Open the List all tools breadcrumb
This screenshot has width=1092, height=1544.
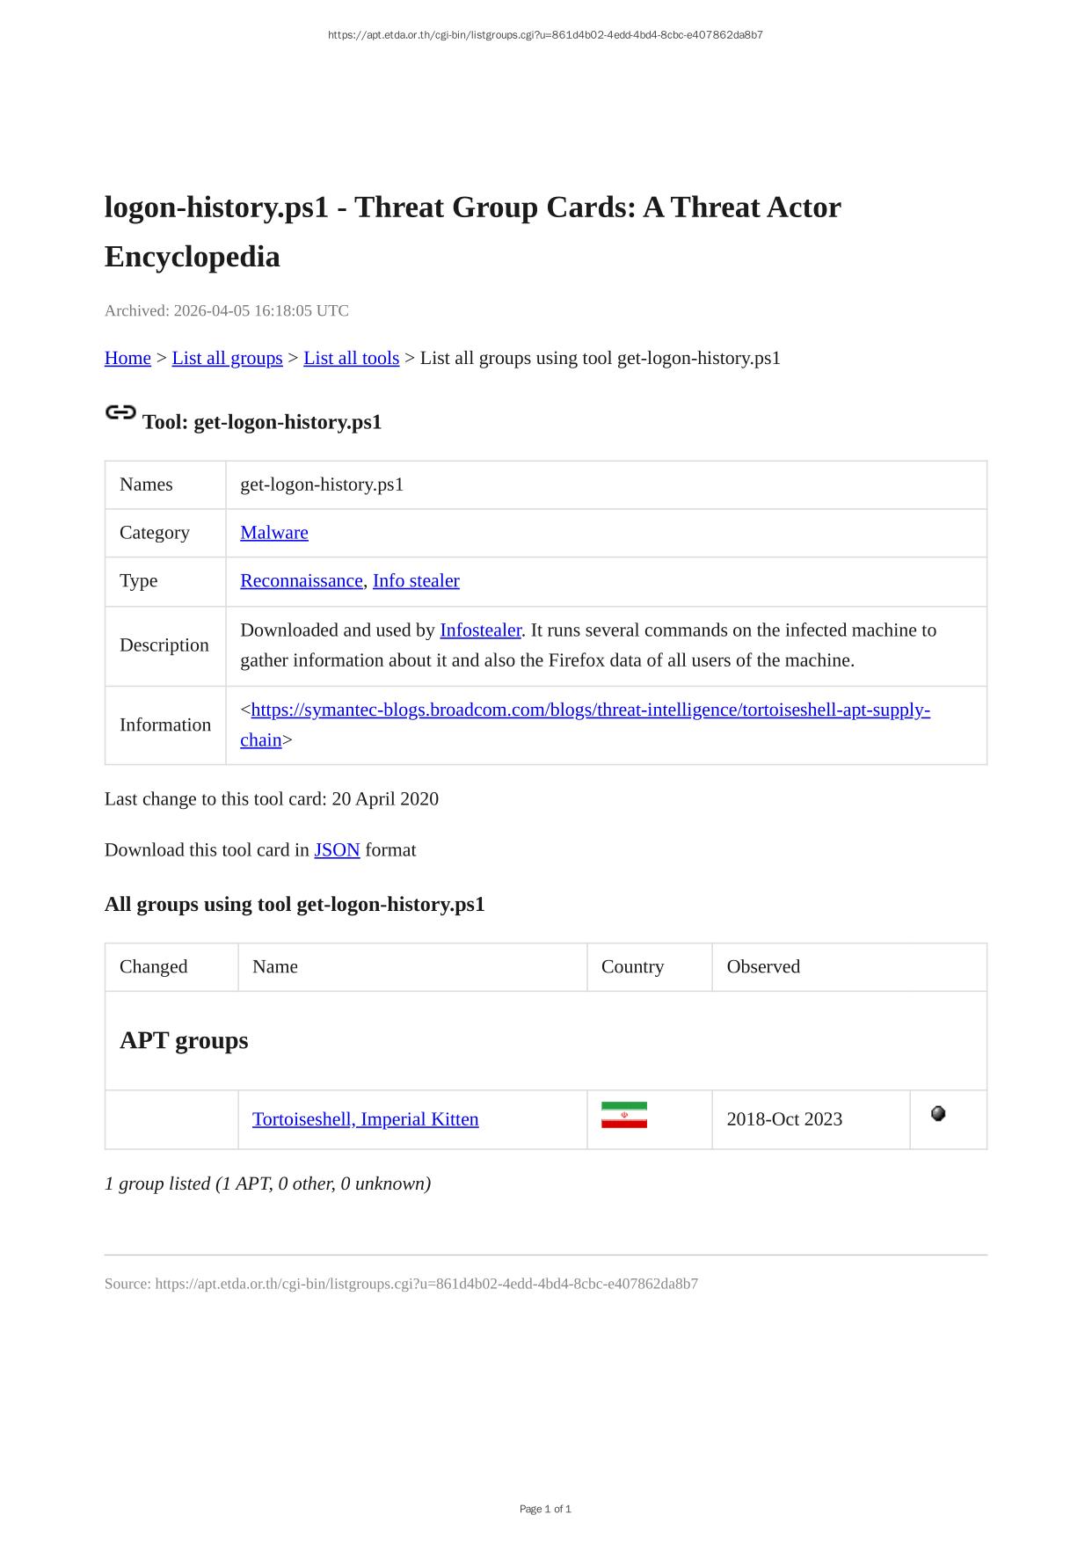coord(351,358)
